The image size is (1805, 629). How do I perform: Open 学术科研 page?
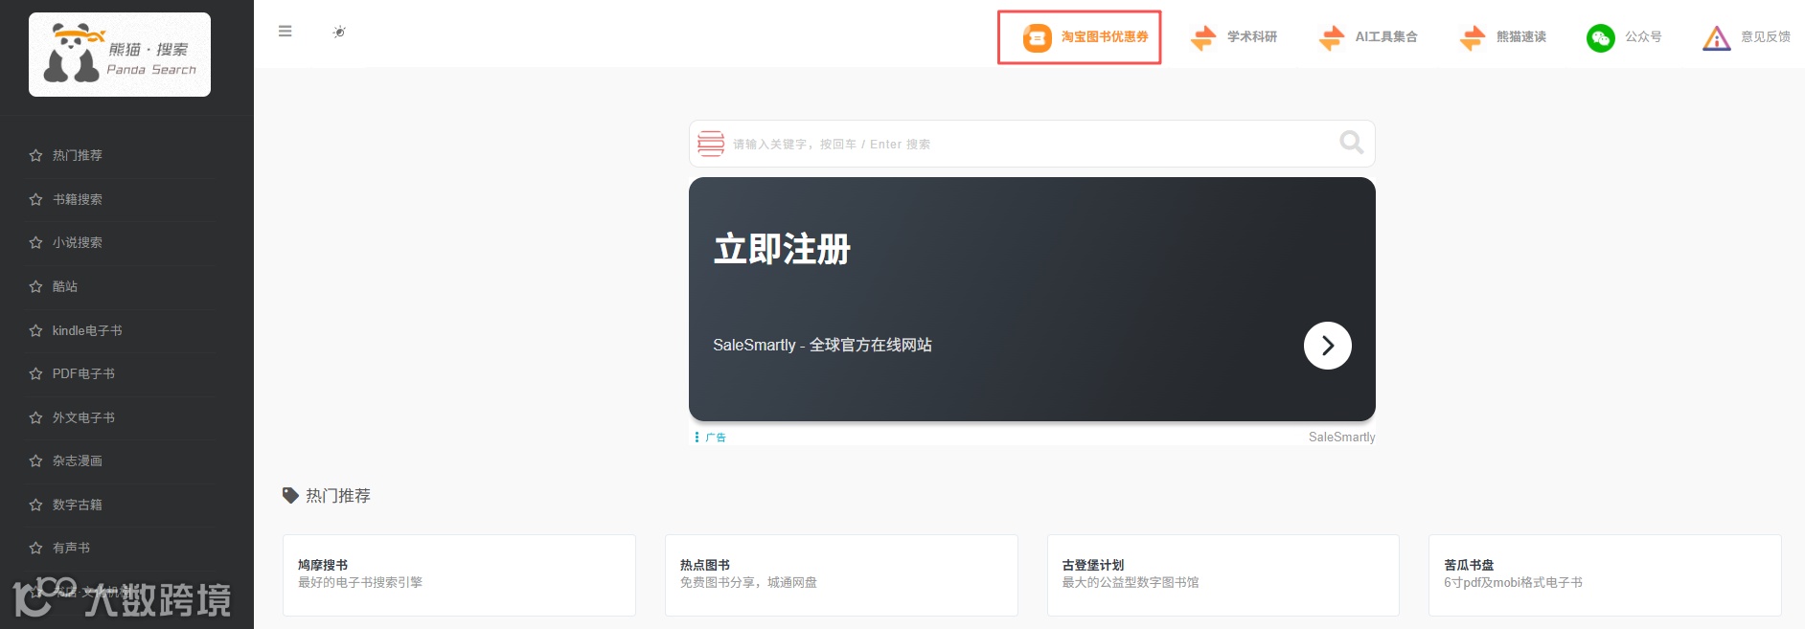pos(1251,36)
